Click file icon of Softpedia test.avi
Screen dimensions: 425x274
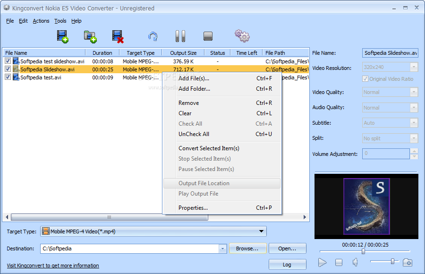[16, 77]
